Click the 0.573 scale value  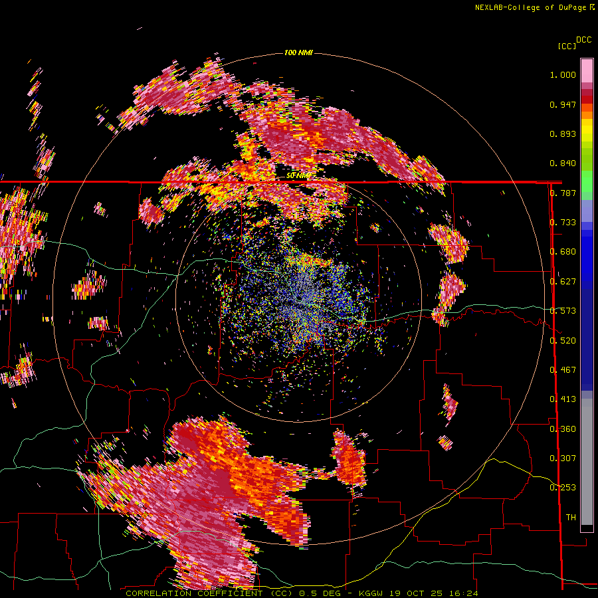click(563, 311)
